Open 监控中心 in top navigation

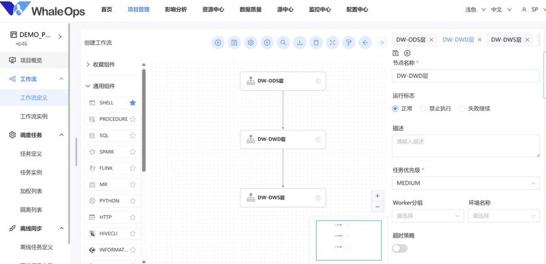coord(319,10)
